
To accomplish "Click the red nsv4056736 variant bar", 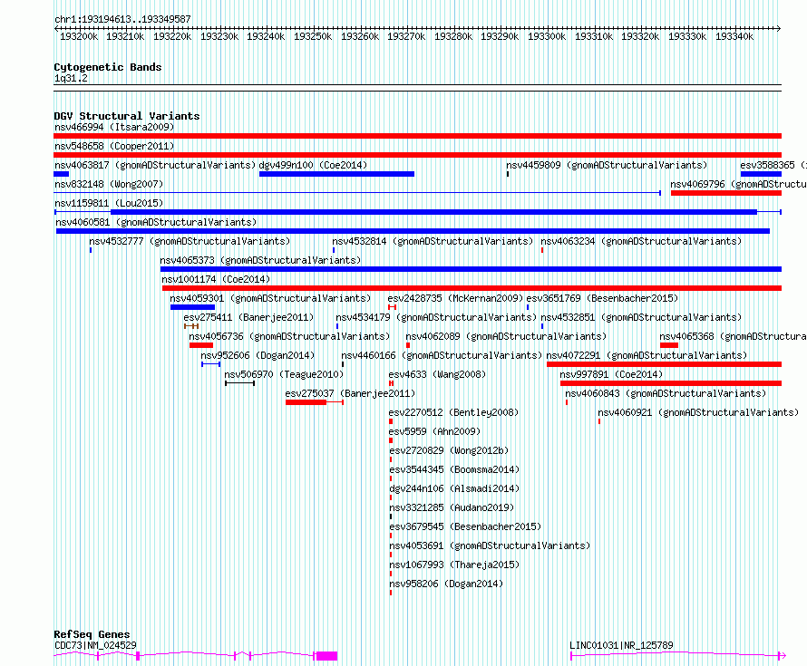I will point(201,345).
